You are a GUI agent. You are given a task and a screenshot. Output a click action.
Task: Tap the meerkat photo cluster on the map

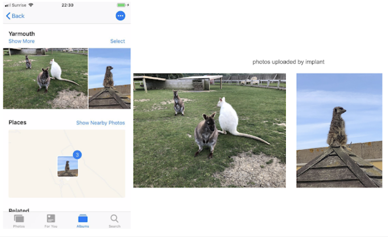68,167
